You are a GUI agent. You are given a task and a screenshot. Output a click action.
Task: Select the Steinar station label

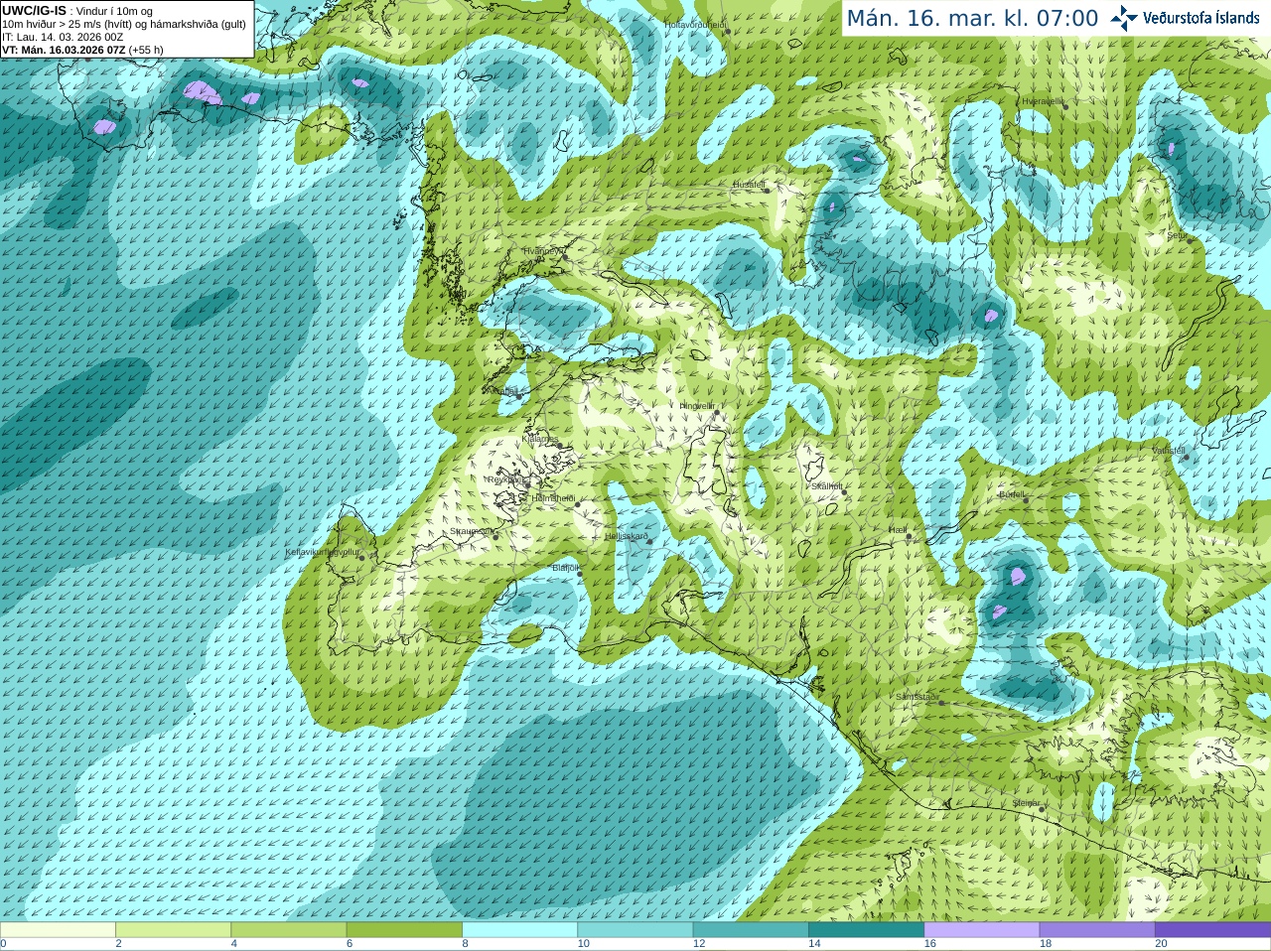[1027, 803]
